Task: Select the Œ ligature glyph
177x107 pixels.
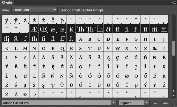Action: [43, 29]
